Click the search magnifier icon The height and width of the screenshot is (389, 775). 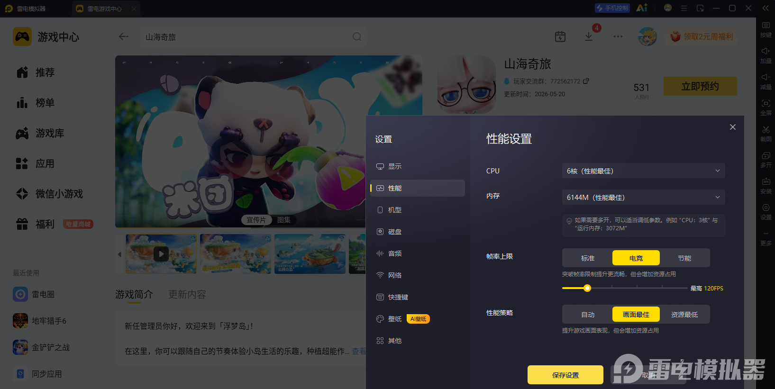pyautogui.click(x=357, y=36)
